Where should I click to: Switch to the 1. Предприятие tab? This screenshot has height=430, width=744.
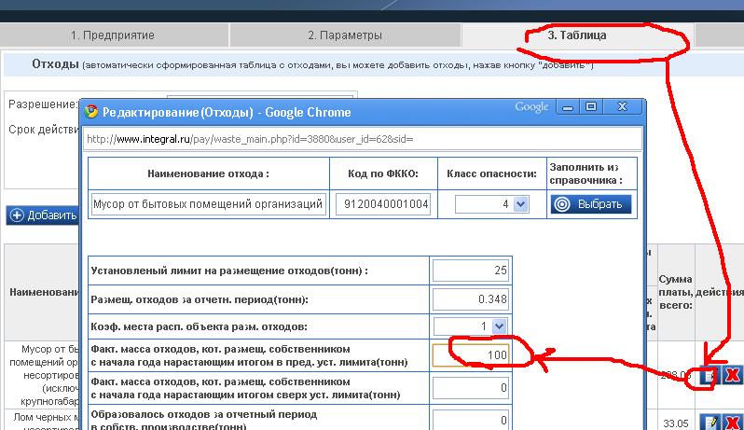113,35
